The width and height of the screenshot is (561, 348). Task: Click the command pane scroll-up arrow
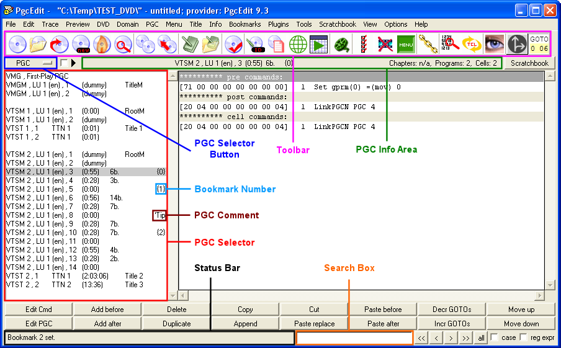click(x=550, y=76)
